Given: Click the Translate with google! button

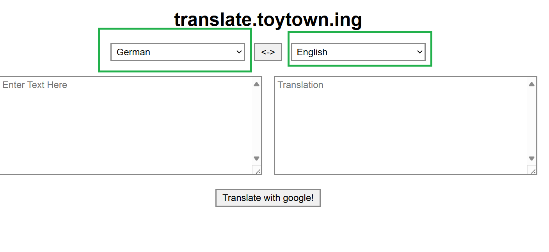Looking at the screenshot, I should 268,198.
